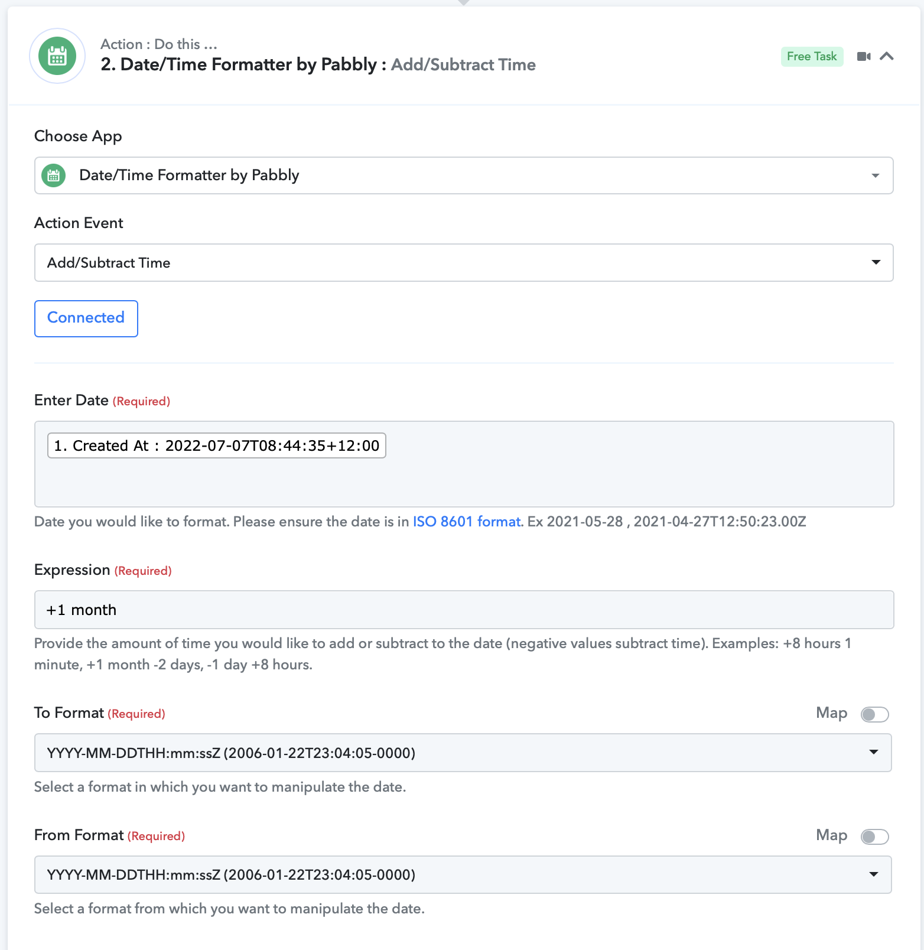Click the 'Expression' field label
Viewport: 924px width, 950px height.
click(72, 570)
